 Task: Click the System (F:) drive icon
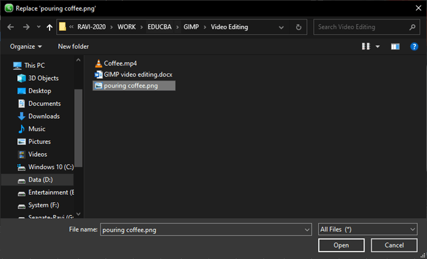point(21,206)
